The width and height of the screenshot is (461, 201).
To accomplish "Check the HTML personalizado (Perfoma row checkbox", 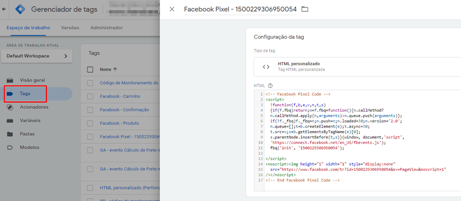I will coord(90,188).
